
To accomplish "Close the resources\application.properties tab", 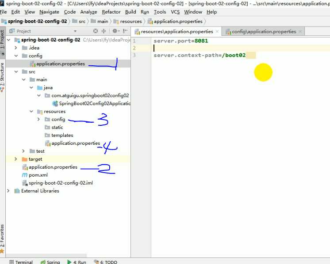I will [x=217, y=31].
